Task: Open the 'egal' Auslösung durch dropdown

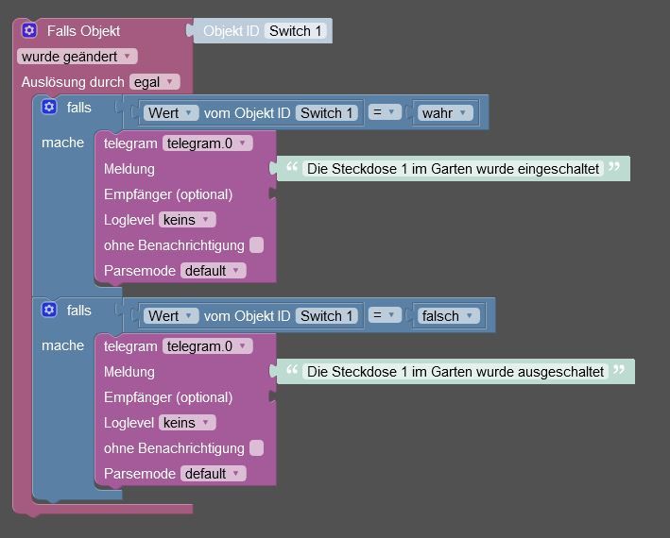Action: tap(154, 82)
